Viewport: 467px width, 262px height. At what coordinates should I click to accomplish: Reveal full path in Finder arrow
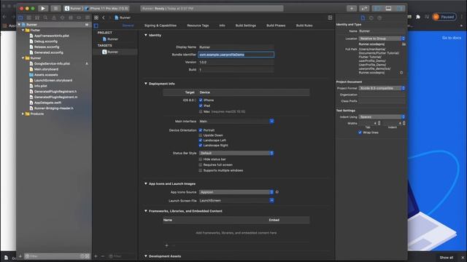coord(401,73)
